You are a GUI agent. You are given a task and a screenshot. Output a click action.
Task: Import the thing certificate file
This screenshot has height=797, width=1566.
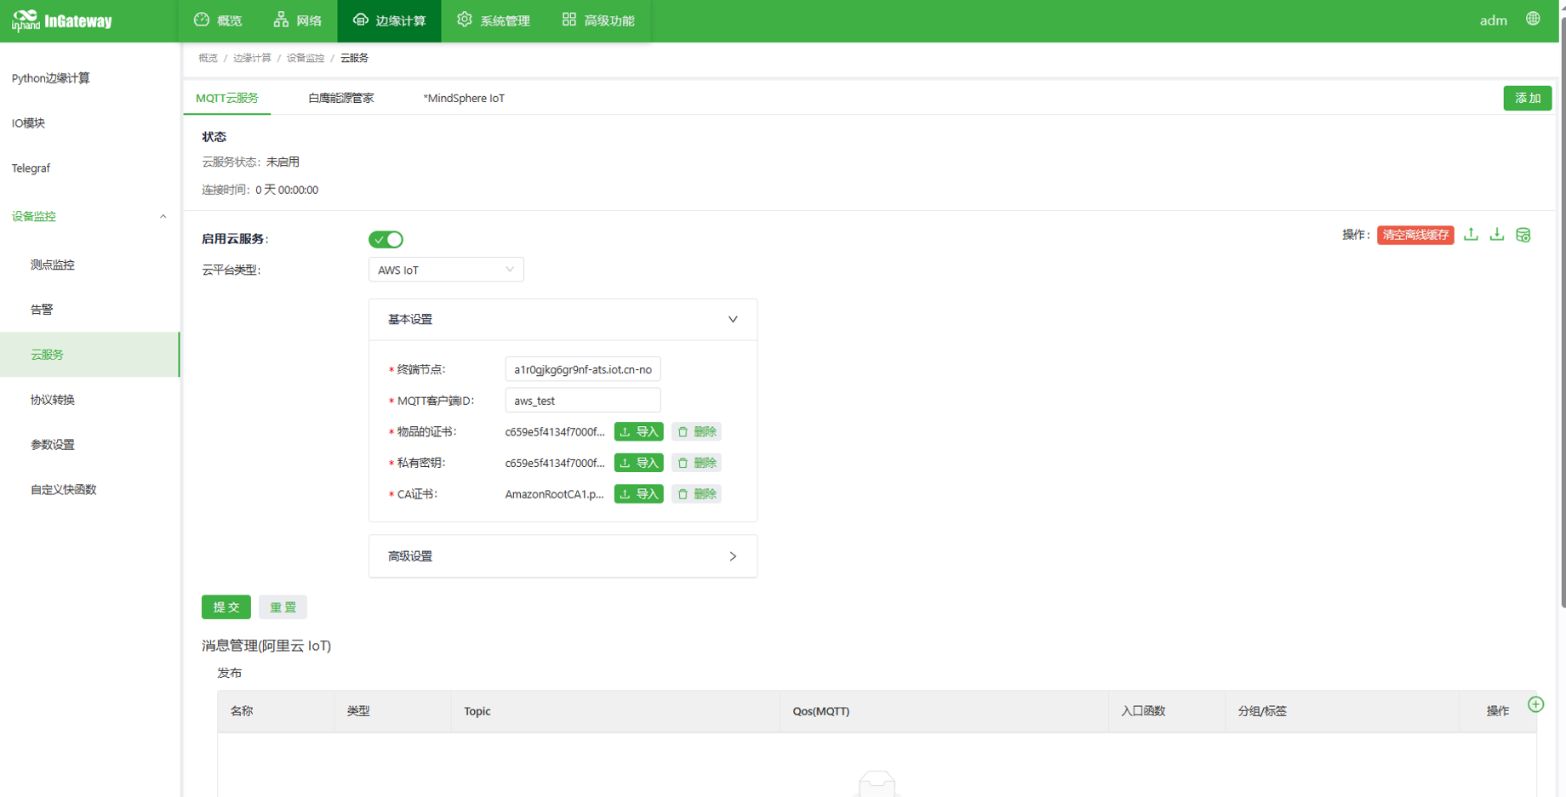(639, 432)
